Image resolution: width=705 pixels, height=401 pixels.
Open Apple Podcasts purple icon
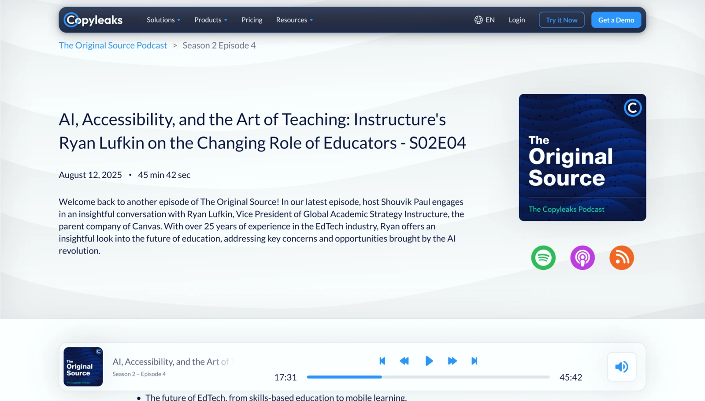[x=583, y=258]
